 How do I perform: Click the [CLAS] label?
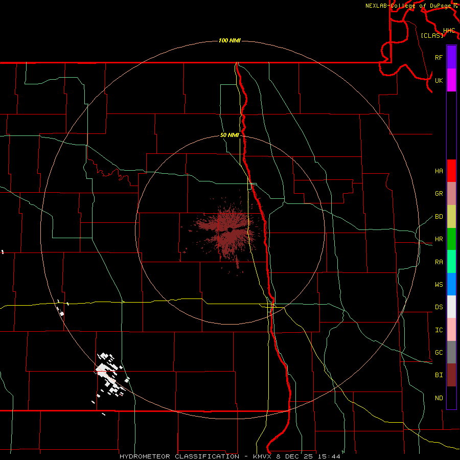point(432,35)
